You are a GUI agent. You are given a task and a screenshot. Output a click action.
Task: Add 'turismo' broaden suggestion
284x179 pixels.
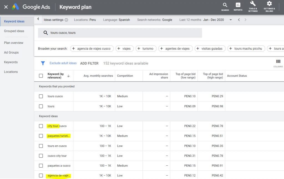(146, 49)
